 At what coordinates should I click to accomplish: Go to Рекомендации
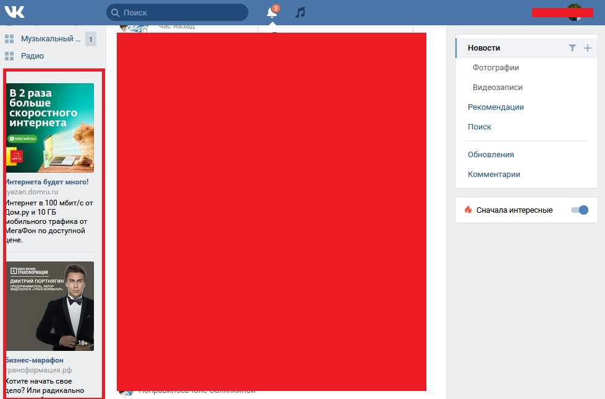coord(496,107)
